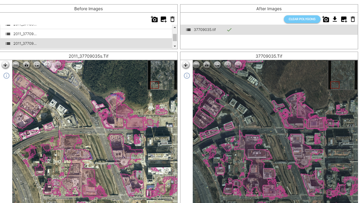Activate the point marker tool on 37709035.Tif viewer
Image resolution: width=359 pixels, height=203 pixels.
(238, 65)
